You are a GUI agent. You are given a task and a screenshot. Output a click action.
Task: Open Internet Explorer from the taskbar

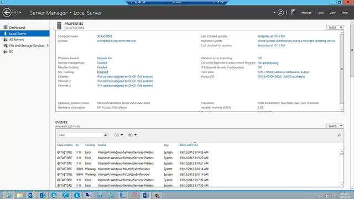[8, 195]
